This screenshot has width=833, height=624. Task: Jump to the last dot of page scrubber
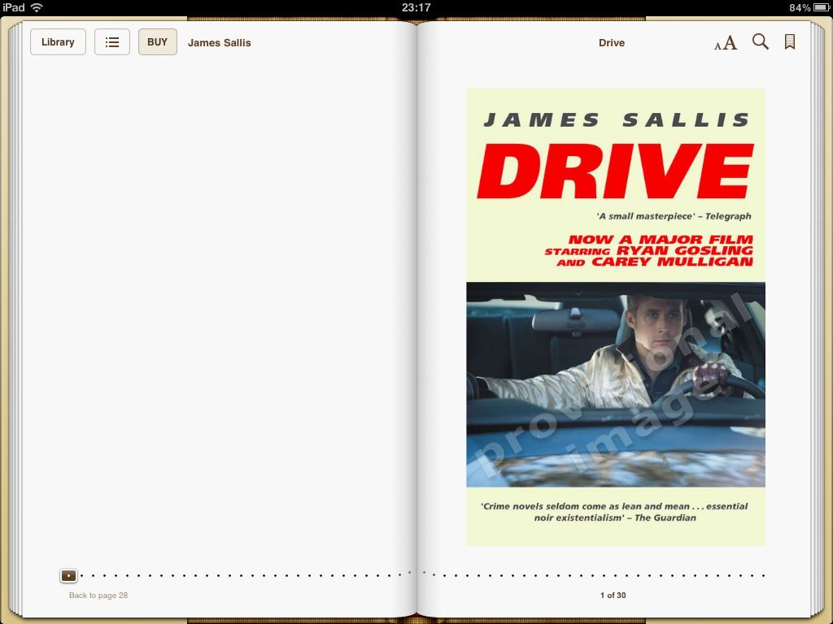763,575
